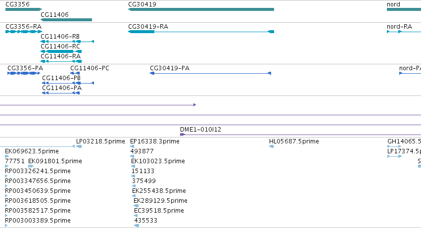The height and width of the screenshot is (228, 421).
Task: Select the CG30419-RA transcript glyph
Action: 201,32
